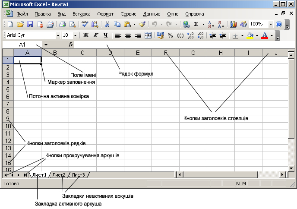Open the AutoSum functions dropdown arrow
297x209 pixels.
(x=203, y=24)
